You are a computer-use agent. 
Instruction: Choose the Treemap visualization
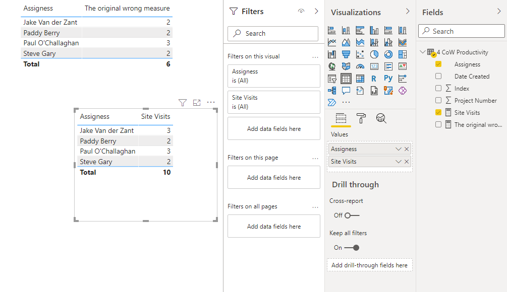click(403, 54)
